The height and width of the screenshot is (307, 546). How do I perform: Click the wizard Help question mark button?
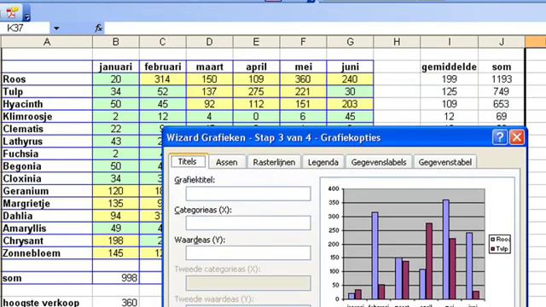pyautogui.click(x=500, y=137)
